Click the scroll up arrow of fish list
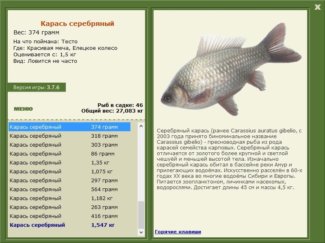 point(141,126)
